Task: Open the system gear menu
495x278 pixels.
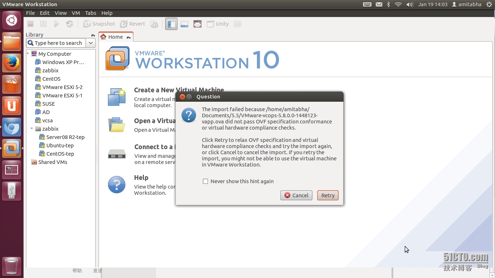Action: point(489,4)
